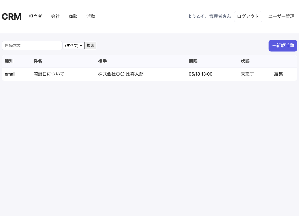Click the 未完了 status cell
Image resolution: width=299 pixels, height=216 pixels.
pyautogui.click(x=247, y=74)
